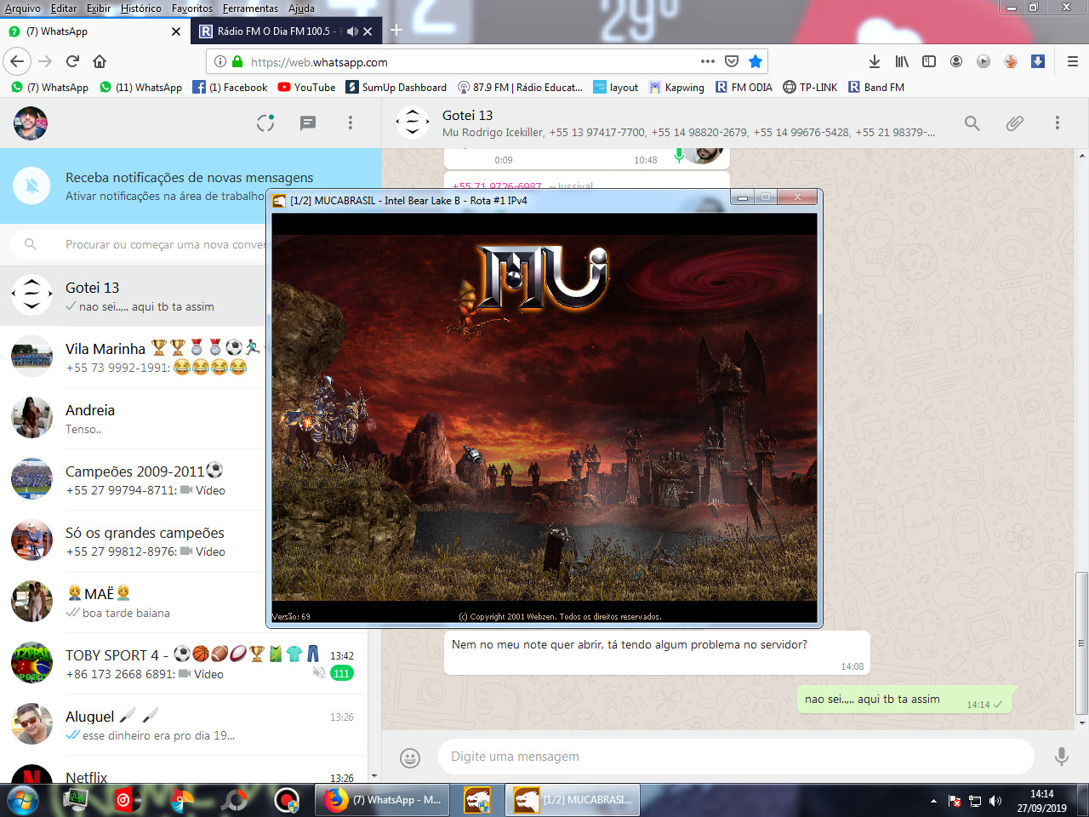Screen dimensions: 1089x817
Task: Open the left panel three-dot menu
Action: point(350,123)
